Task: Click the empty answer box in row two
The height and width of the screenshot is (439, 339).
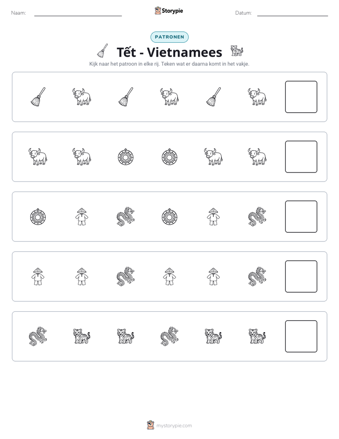Action: pyautogui.click(x=301, y=157)
